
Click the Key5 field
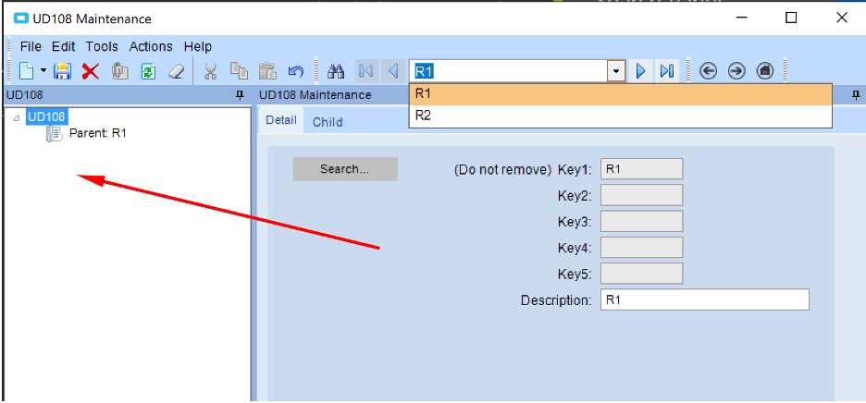coord(641,274)
